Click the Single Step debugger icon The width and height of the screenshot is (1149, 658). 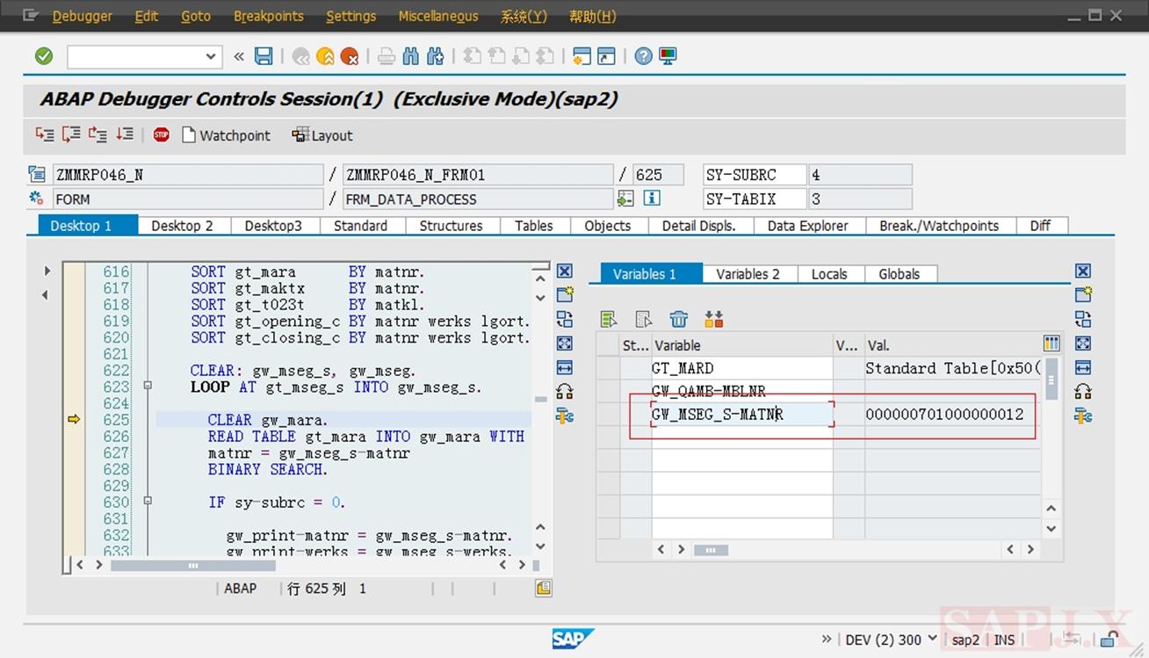click(44, 134)
